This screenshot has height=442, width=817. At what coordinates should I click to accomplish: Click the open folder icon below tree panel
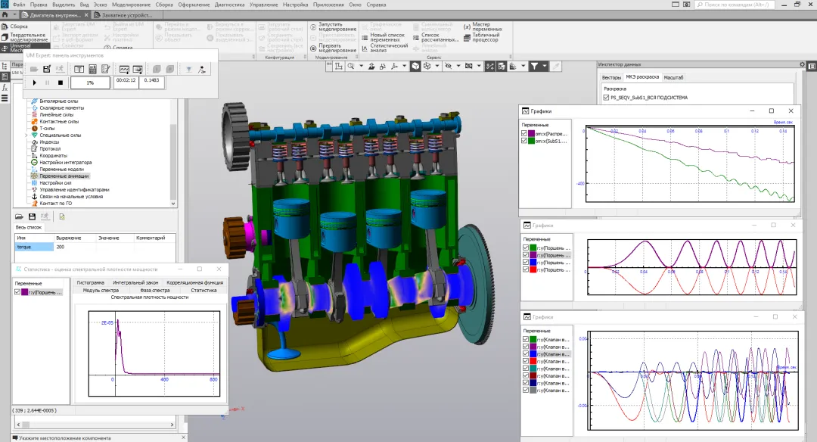pyautogui.click(x=20, y=216)
